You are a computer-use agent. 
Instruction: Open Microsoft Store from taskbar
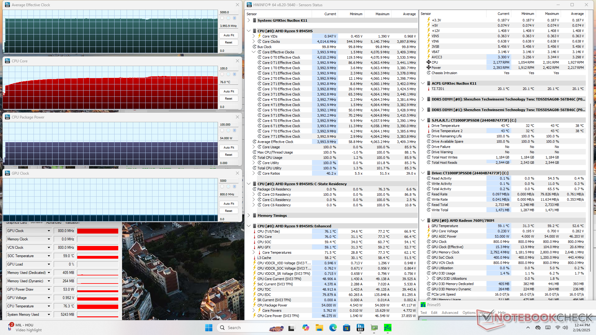point(346,328)
